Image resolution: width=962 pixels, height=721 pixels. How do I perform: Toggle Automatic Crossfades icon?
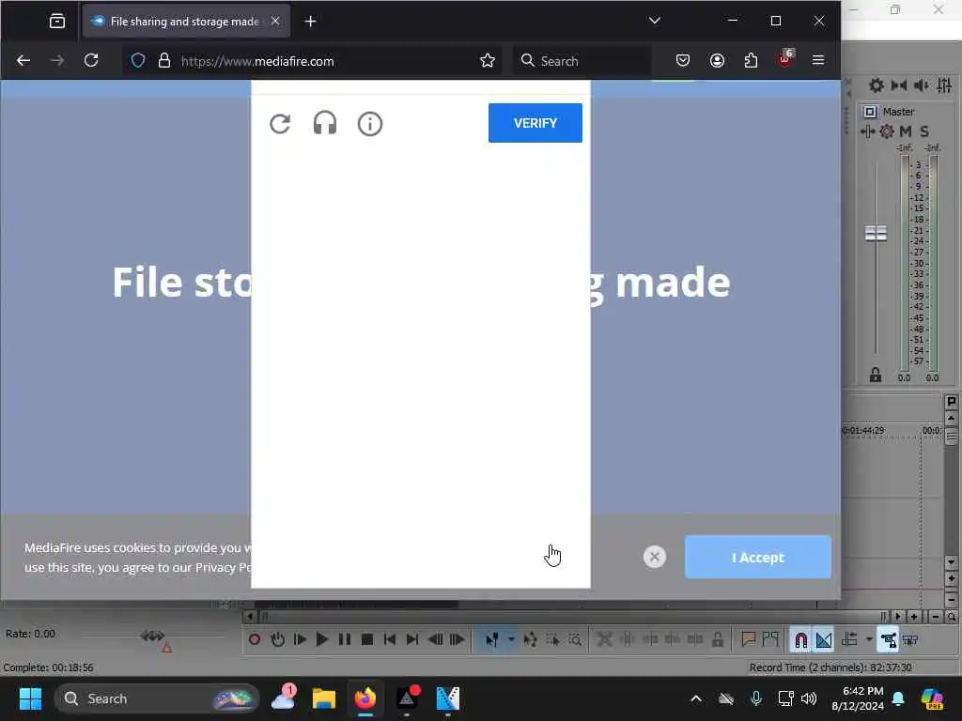[823, 639]
